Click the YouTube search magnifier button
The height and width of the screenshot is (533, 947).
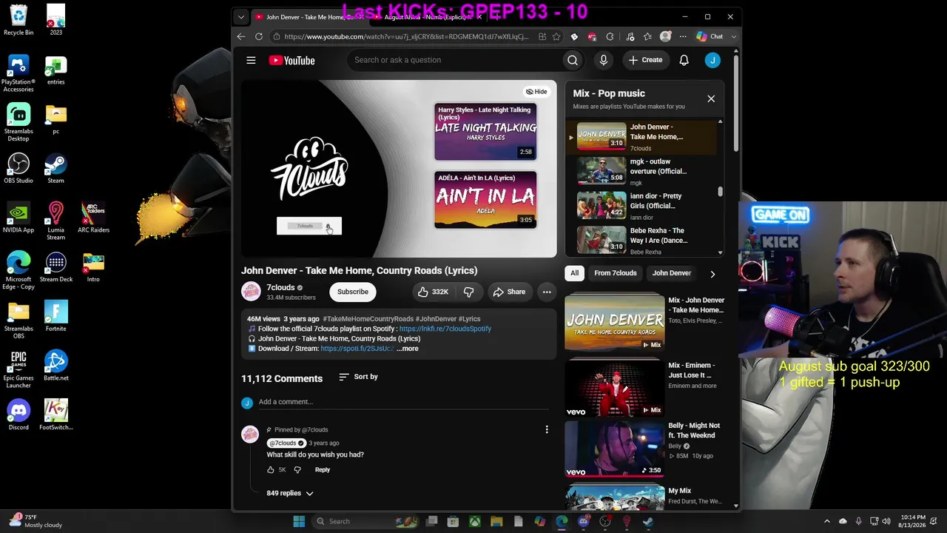573,60
